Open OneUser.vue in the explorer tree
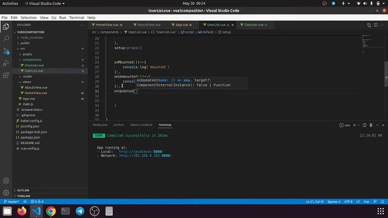Viewport: 388px width, 218px height. [34, 65]
